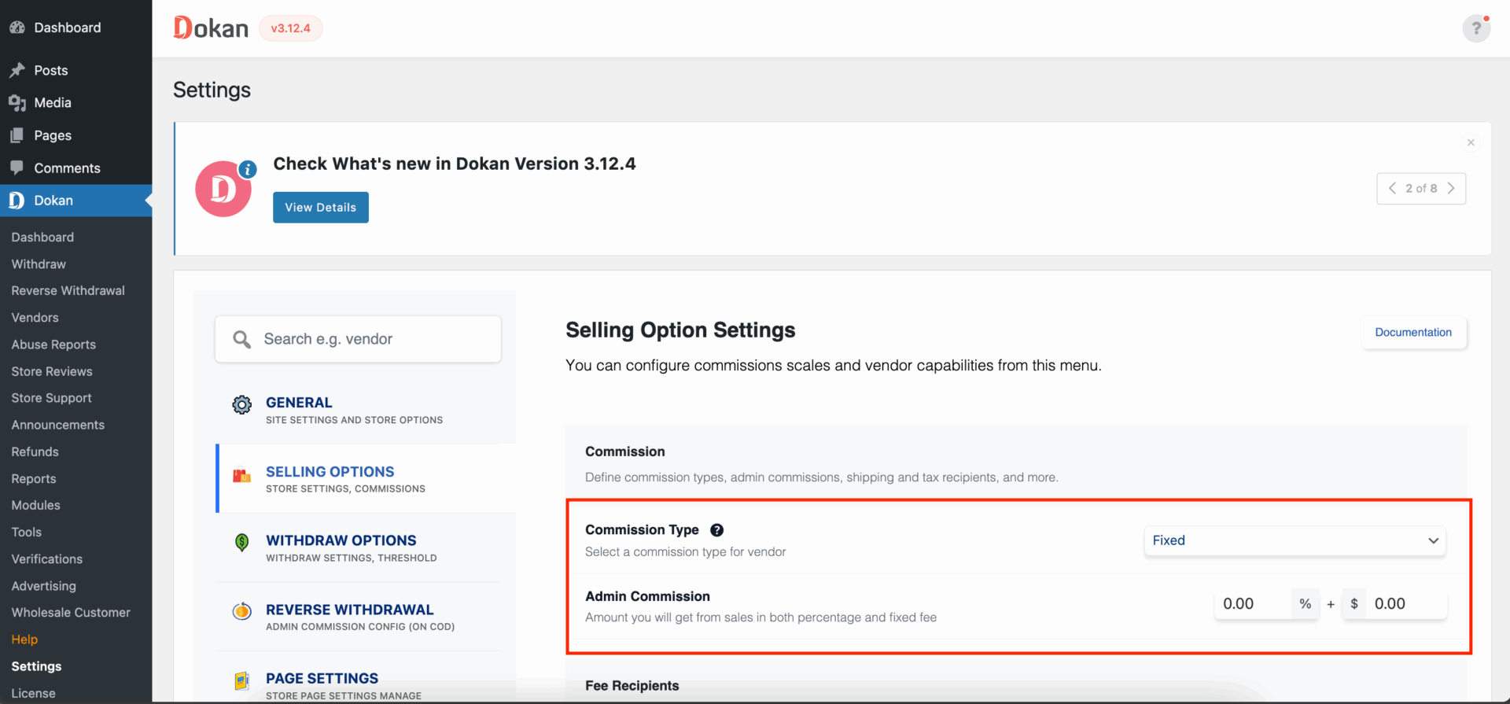
Task: Open Verifications submenu
Action: point(47,559)
